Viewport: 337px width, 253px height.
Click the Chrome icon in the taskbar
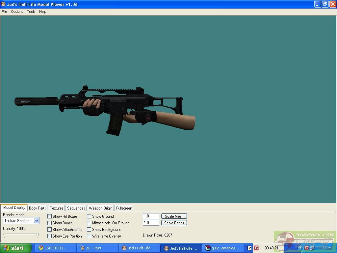point(41,248)
